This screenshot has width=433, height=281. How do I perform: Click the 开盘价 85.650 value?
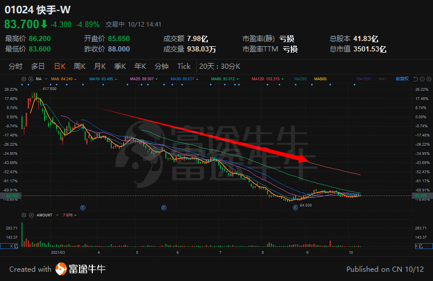(119, 39)
